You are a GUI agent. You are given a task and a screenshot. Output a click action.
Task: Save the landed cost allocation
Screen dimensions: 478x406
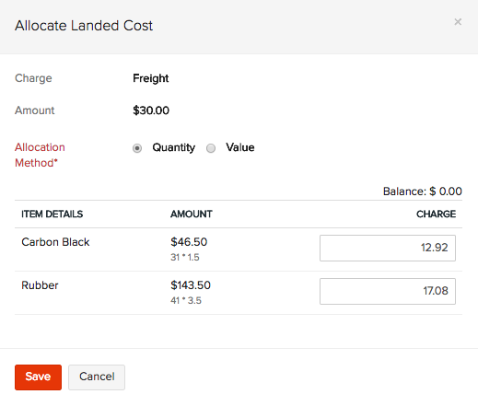[x=38, y=377]
